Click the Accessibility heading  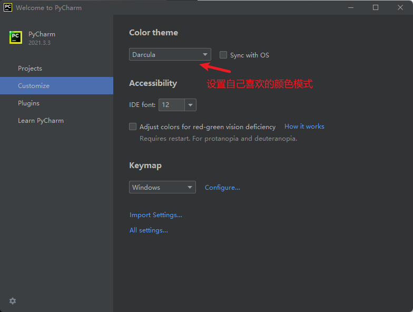click(x=153, y=83)
